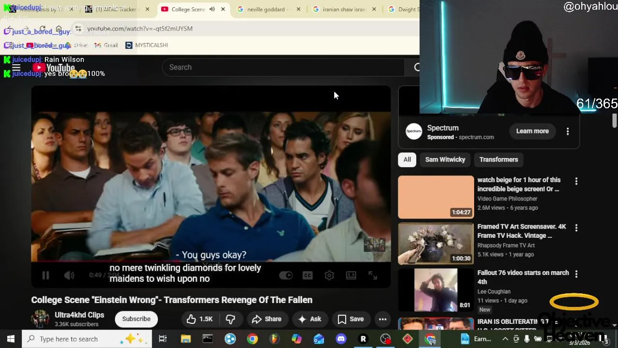Open options for the Fallout 76 video
The height and width of the screenshot is (348, 618).
[x=576, y=274]
